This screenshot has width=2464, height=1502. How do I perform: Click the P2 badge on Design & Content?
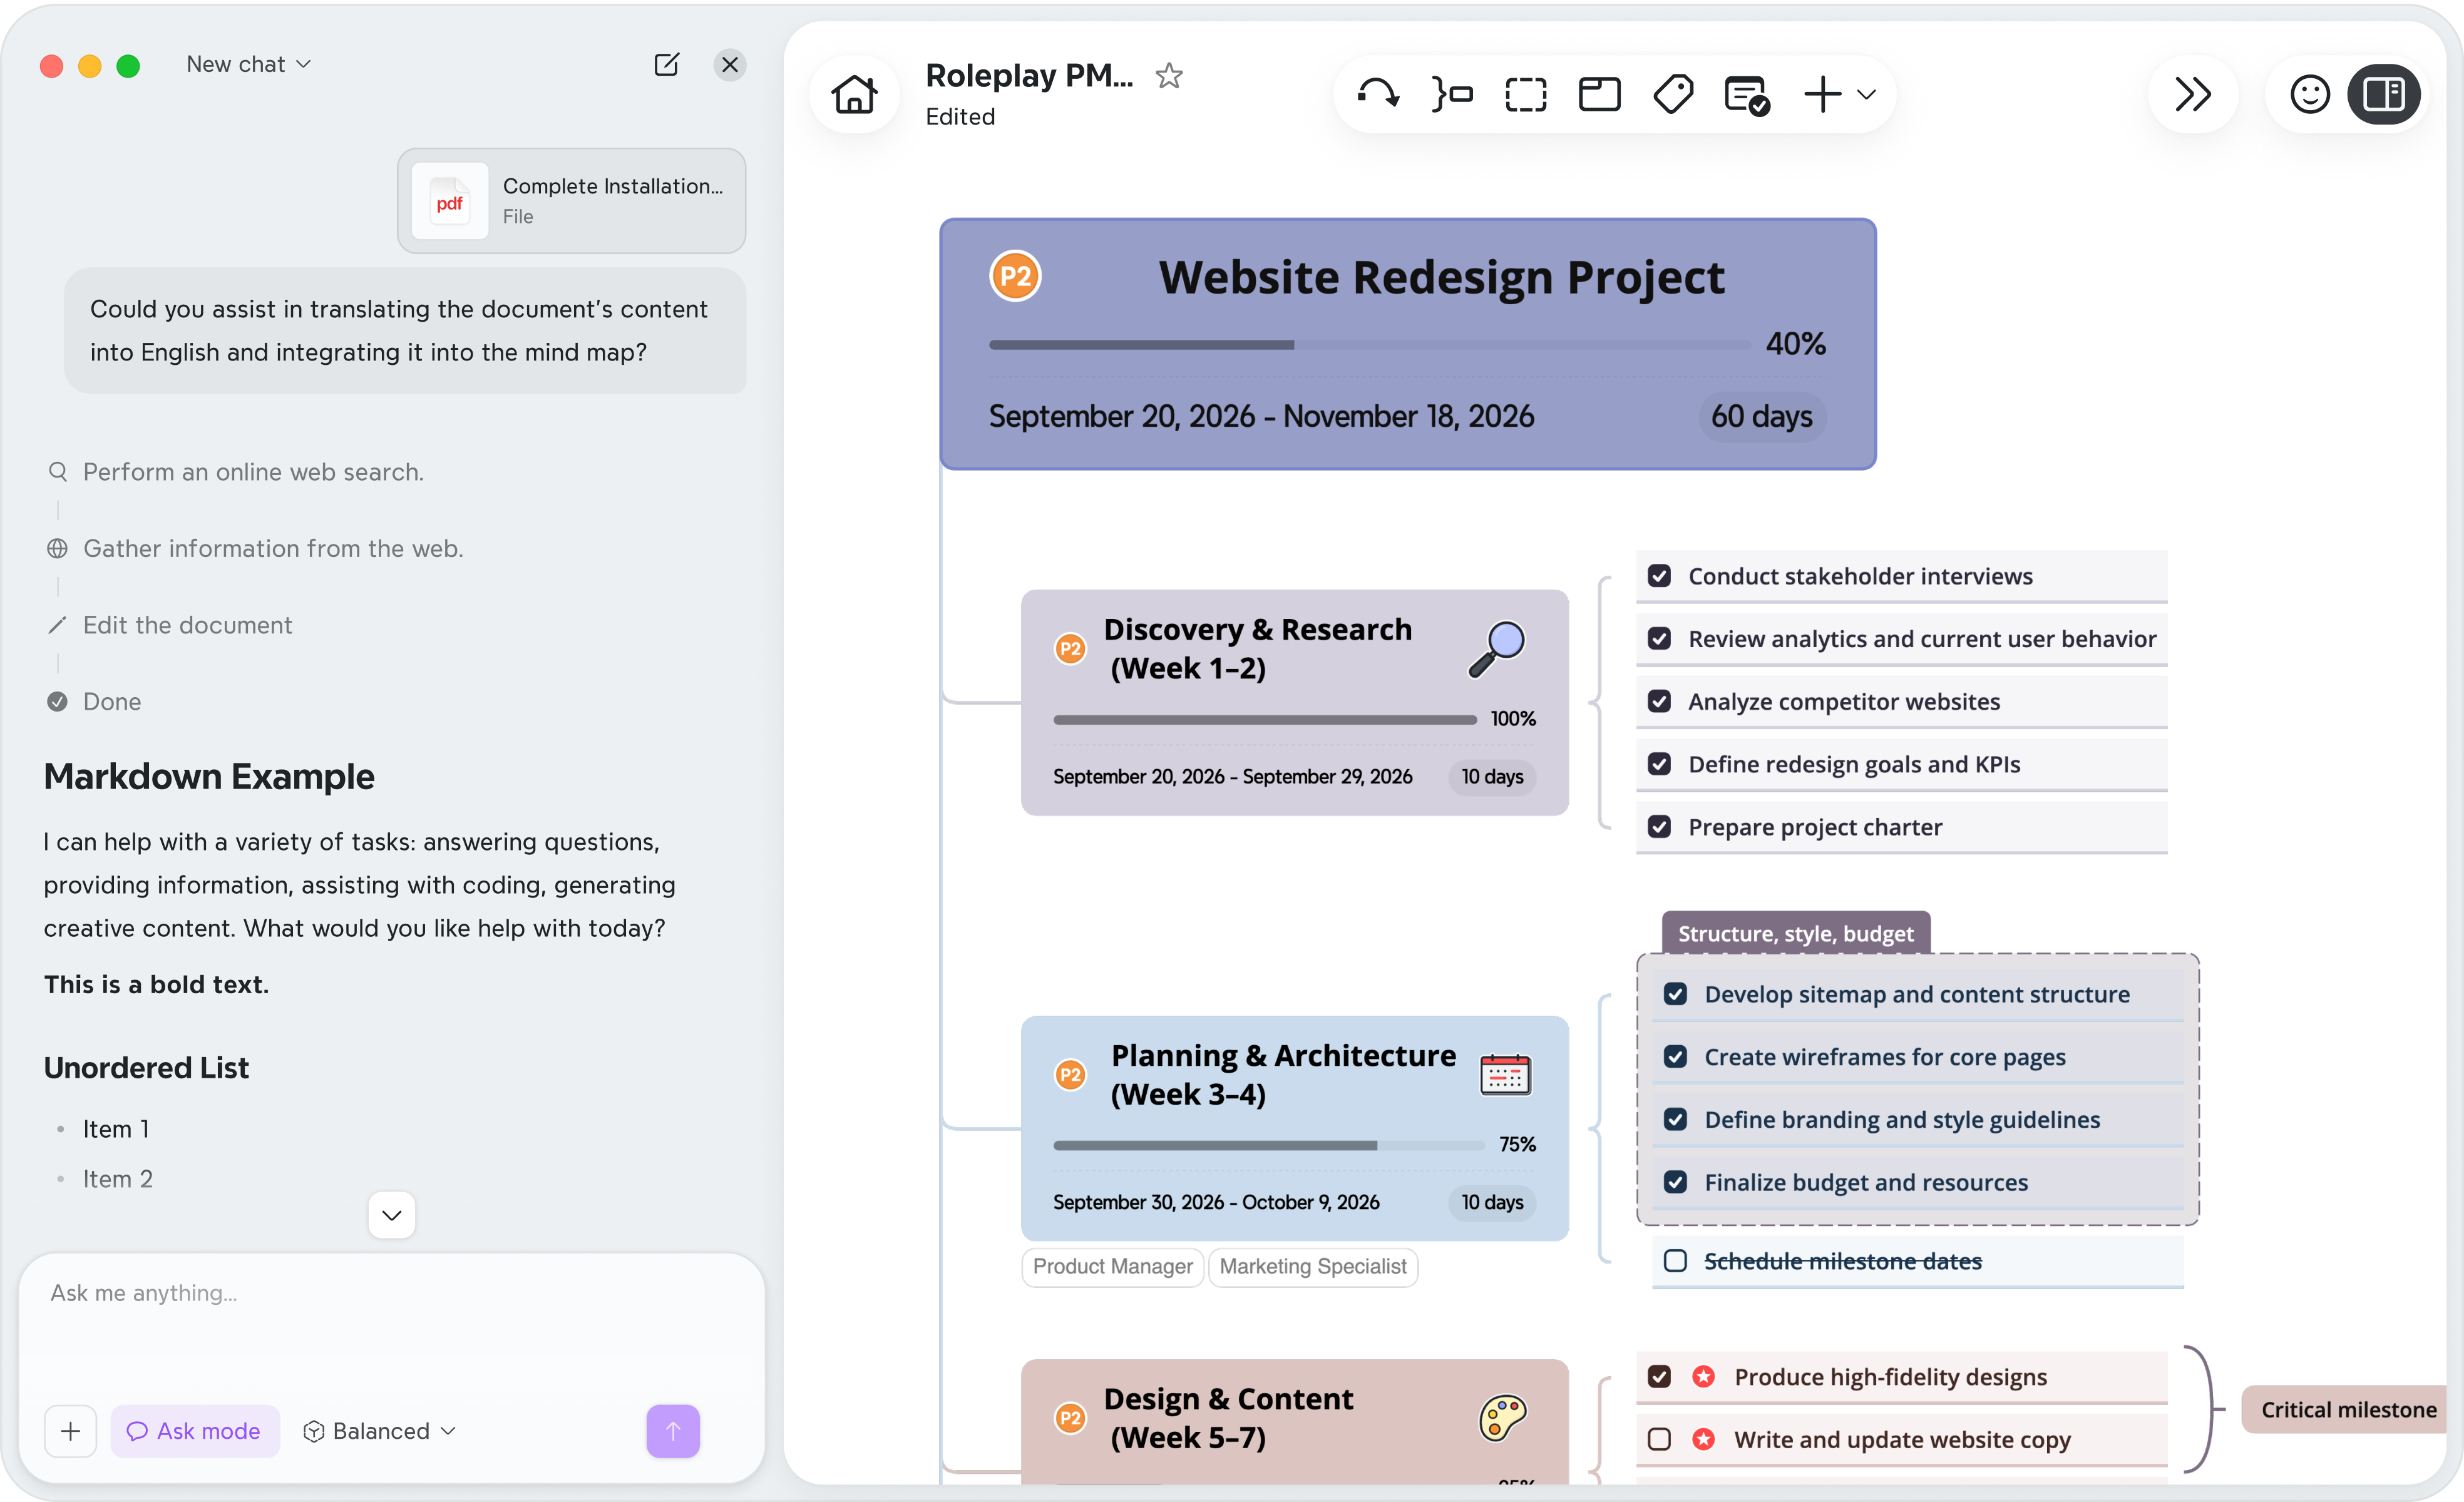point(1070,1418)
